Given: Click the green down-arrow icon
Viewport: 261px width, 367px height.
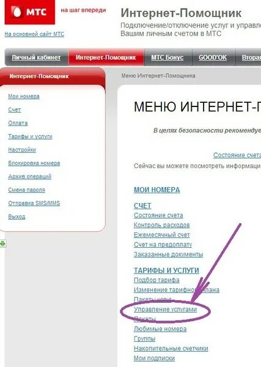Looking at the screenshot, I should pos(2,244).
